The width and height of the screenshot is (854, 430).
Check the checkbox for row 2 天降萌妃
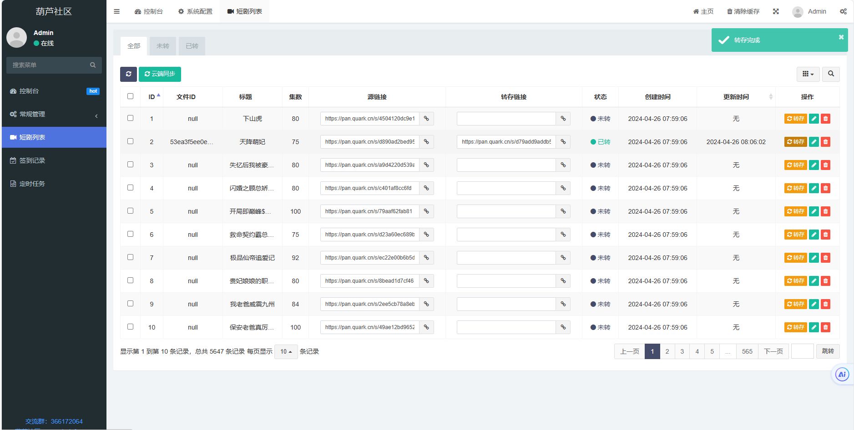point(130,141)
